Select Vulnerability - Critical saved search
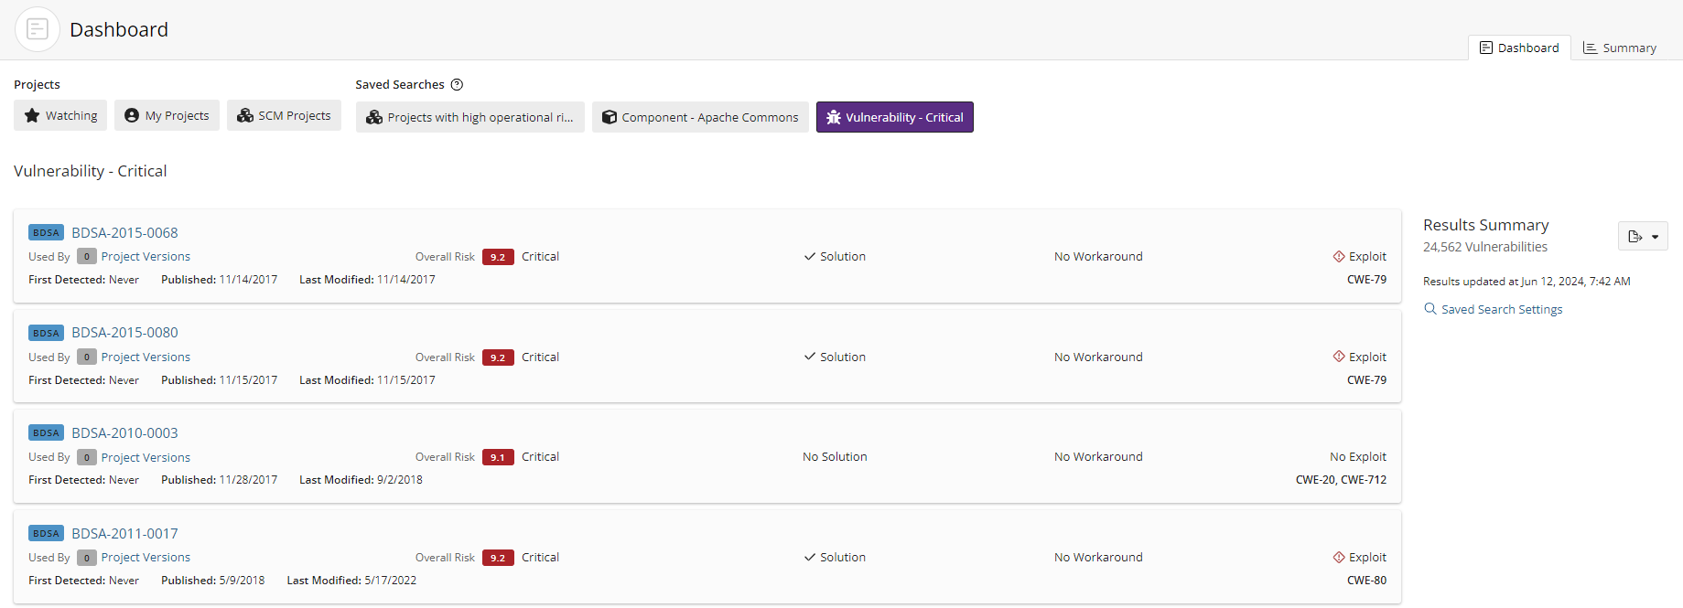Screen dimensions: 1683x608 click(894, 118)
